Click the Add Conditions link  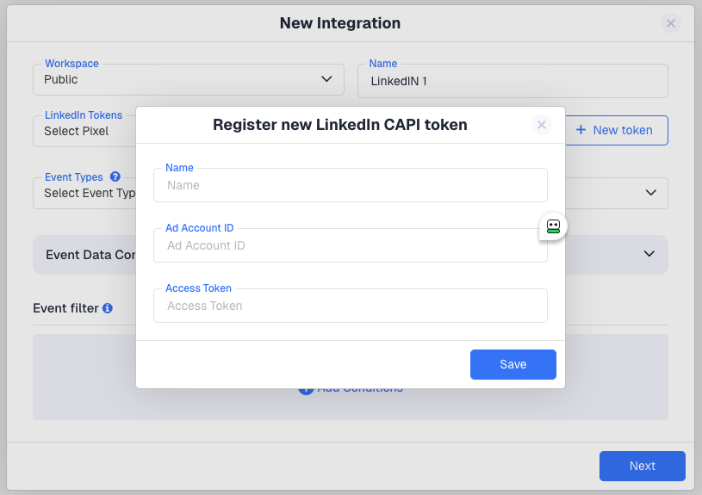pyautogui.click(x=360, y=389)
